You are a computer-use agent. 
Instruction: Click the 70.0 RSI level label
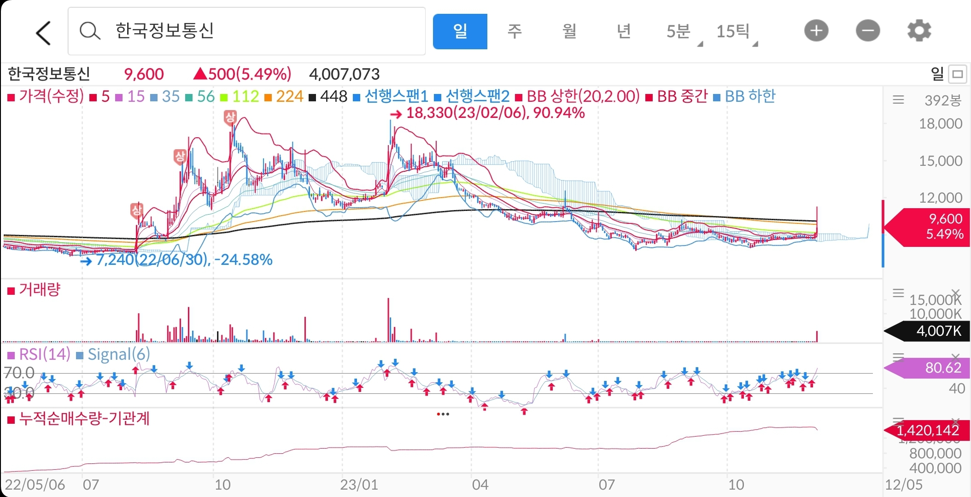[19, 372]
